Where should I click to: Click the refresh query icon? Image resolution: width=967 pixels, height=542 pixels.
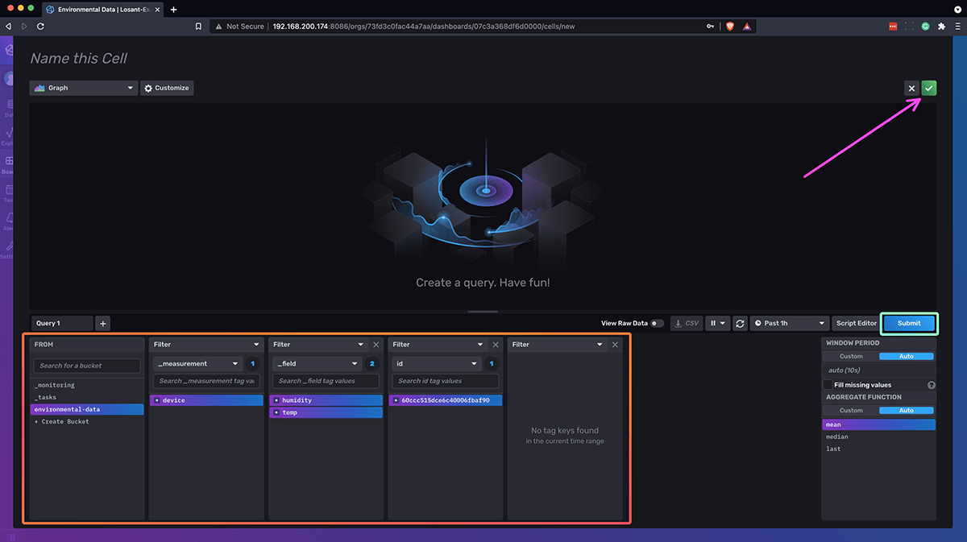coord(740,323)
